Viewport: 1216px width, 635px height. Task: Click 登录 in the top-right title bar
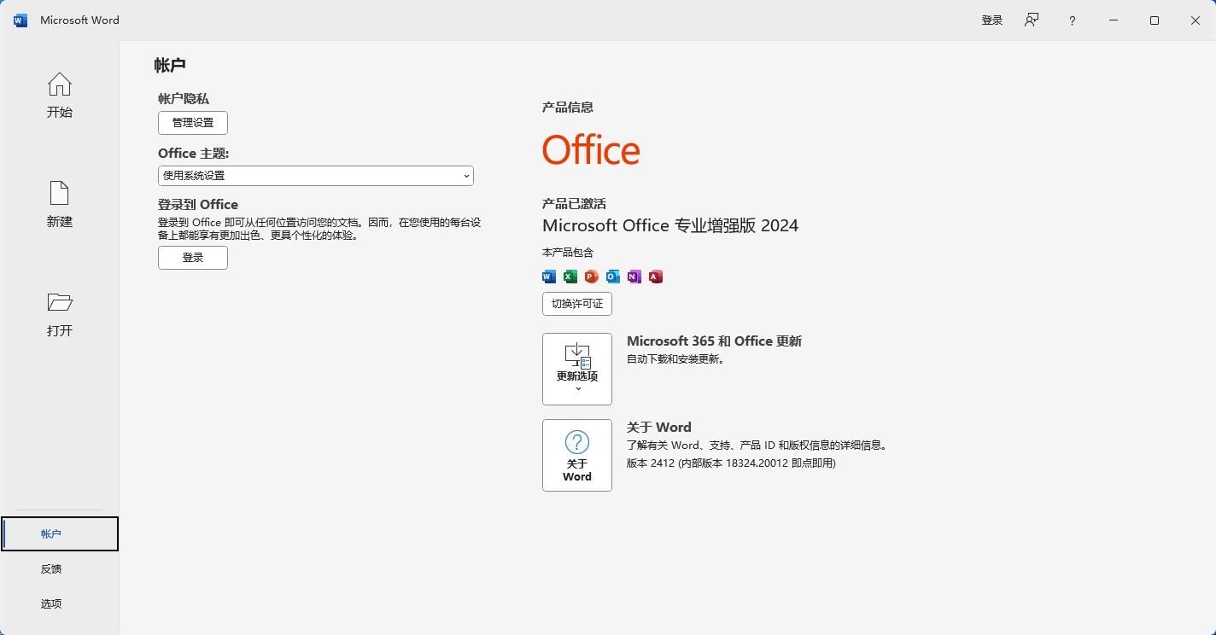[991, 20]
